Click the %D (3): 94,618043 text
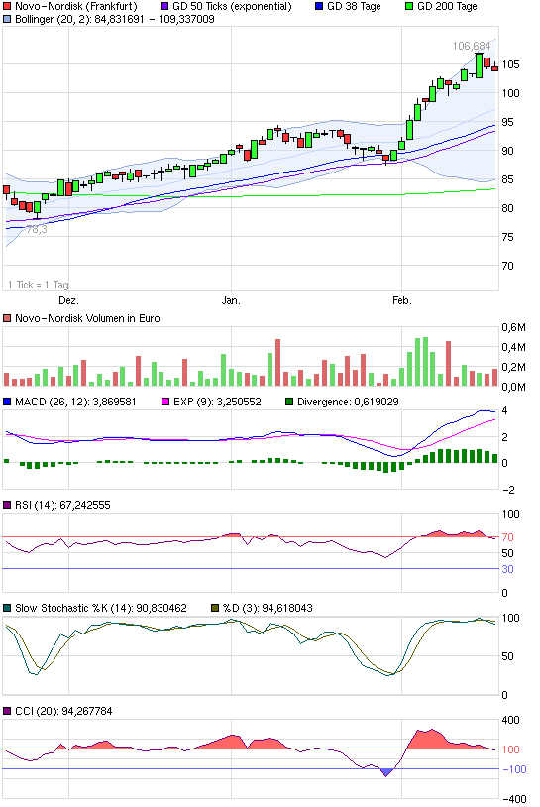Viewport: 540px width, 807px height. [x=268, y=608]
